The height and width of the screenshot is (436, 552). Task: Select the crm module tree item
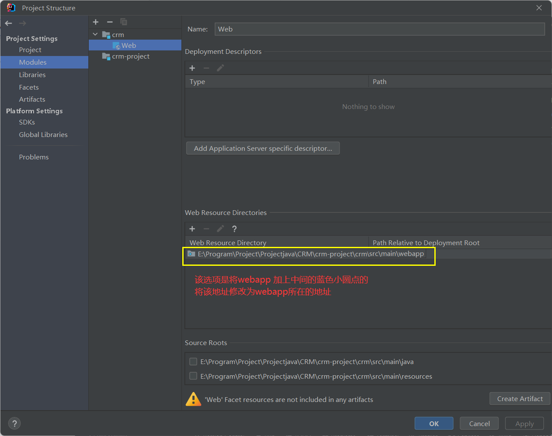tap(135, 34)
